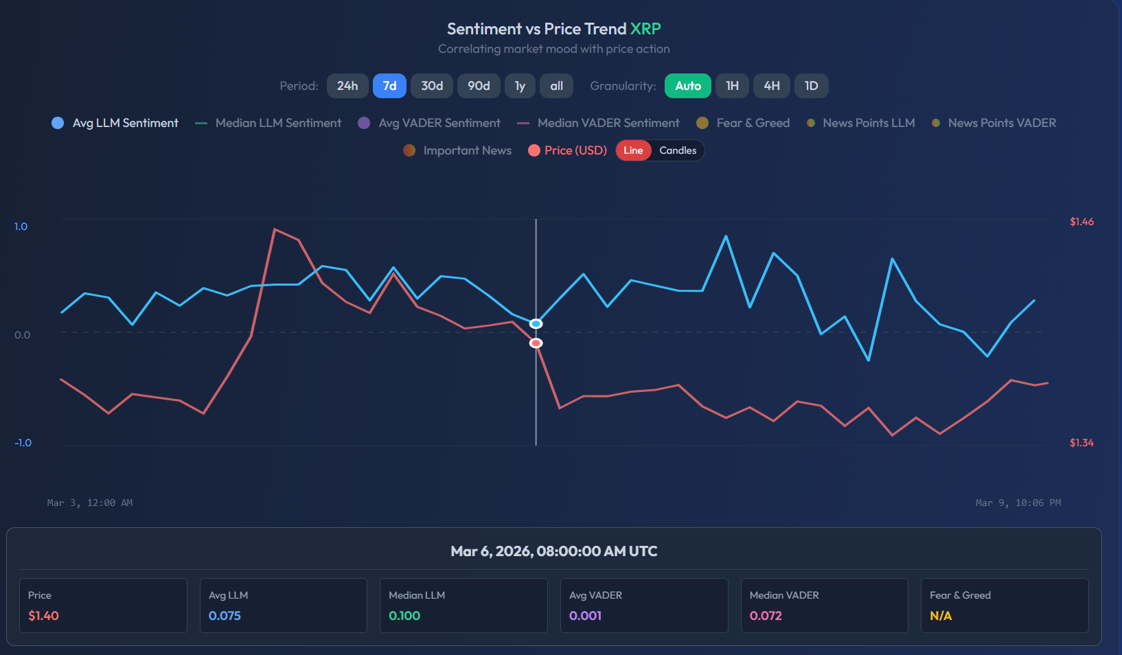Select the Avg VADER Sentiment legend dot
Viewport: 1122px width, 655px height.
(x=363, y=123)
